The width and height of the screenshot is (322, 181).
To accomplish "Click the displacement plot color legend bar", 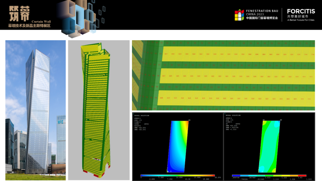I will pos(178,176).
